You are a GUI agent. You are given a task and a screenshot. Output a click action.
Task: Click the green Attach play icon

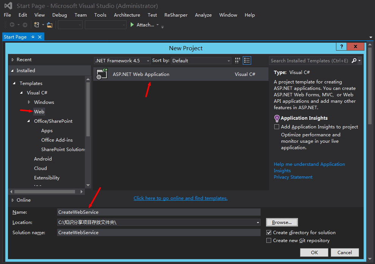tap(132, 25)
